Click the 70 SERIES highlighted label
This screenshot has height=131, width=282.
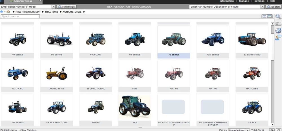tap(174, 55)
